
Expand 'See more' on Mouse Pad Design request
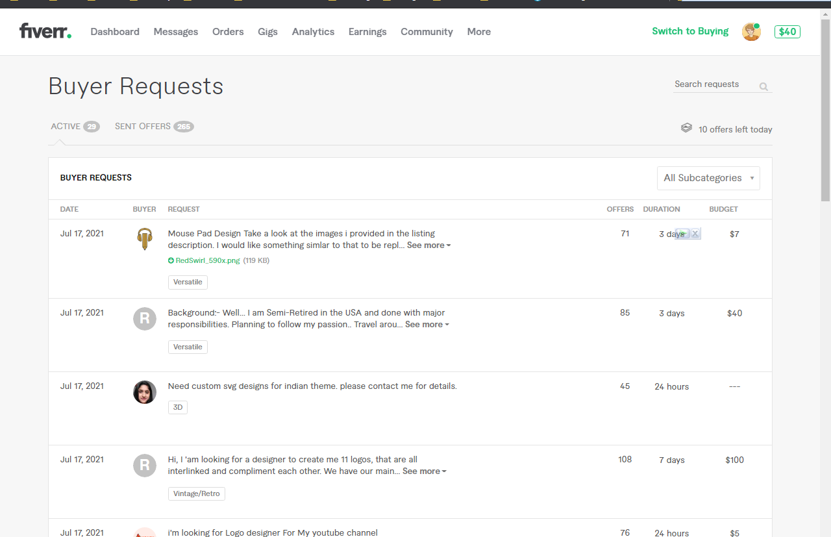click(428, 245)
